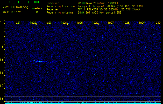Select the 1627 time marker
163x104 pixels.
point(111,23)
